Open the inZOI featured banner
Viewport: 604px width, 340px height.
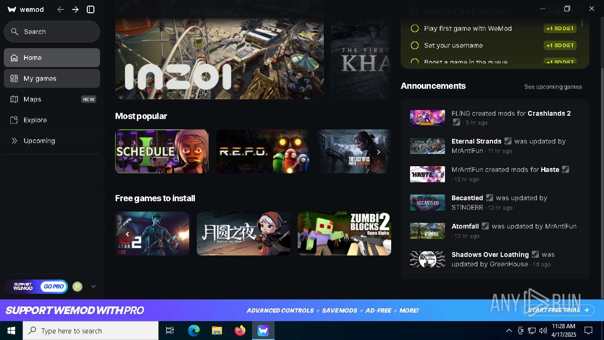tap(219, 50)
